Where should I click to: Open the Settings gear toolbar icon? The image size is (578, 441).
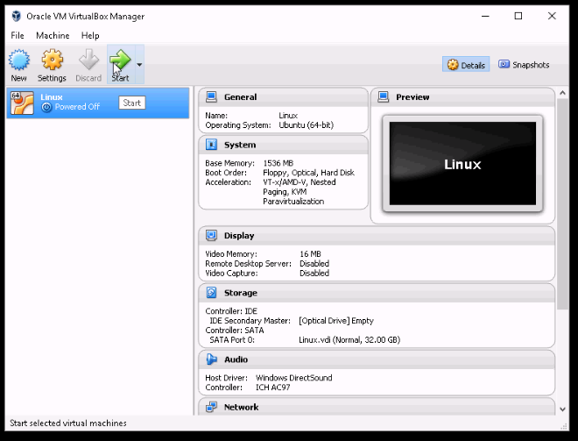coord(52,60)
